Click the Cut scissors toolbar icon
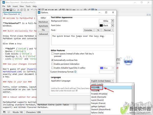 coord(18,10)
